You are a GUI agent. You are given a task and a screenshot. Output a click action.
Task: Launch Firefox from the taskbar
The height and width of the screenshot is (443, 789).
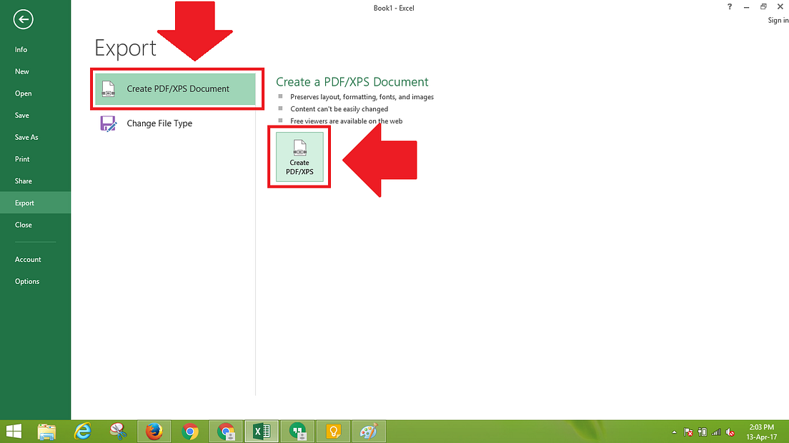pos(154,431)
